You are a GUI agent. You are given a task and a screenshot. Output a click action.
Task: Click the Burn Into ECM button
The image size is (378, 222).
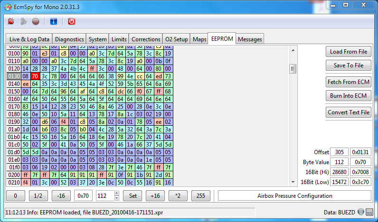click(x=348, y=96)
